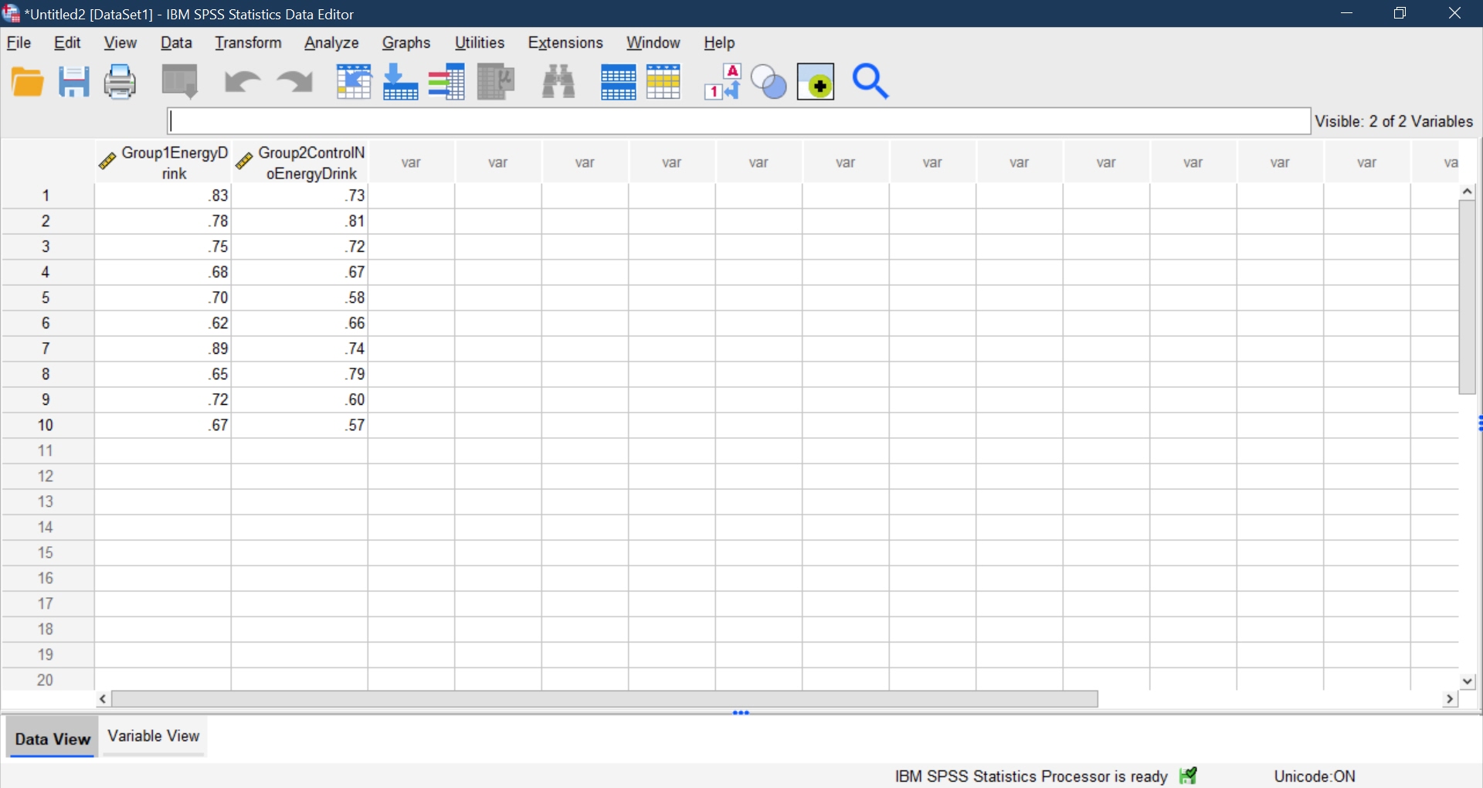Click the .62 cell in row 6
The height and width of the screenshot is (788, 1483).
[x=164, y=324]
